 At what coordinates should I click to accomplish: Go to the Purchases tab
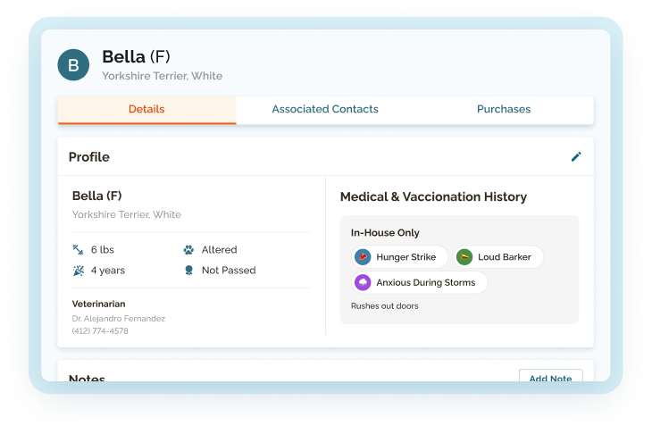point(504,110)
